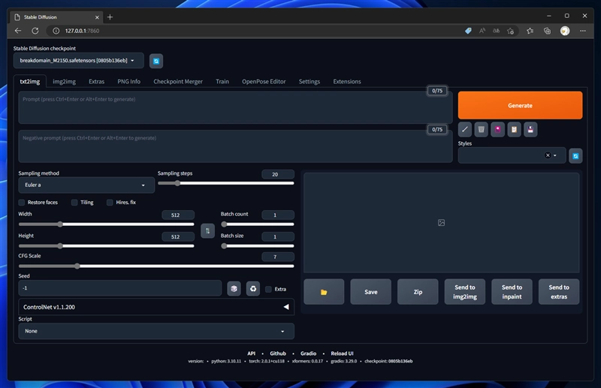The image size is (601, 388).
Task: Apply selected styles clipboard icon
Action: pos(514,130)
